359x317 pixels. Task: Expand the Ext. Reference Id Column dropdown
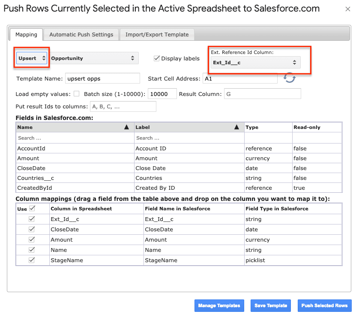click(x=254, y=63)
